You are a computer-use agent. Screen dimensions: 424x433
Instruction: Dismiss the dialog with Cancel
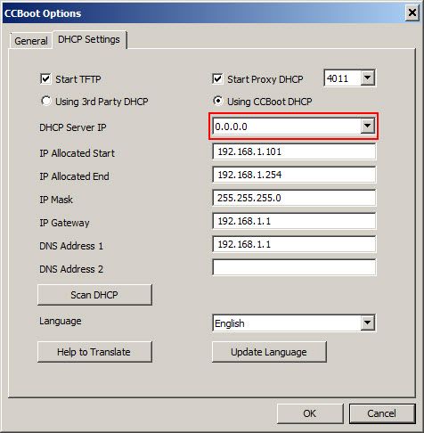[x=382, y=413]
